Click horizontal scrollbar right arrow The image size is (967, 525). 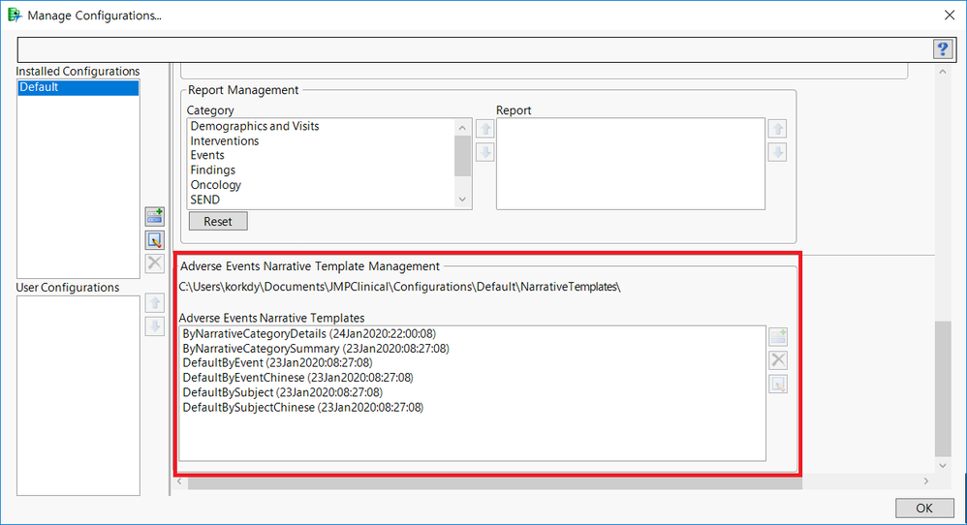(x=925, y=481)
